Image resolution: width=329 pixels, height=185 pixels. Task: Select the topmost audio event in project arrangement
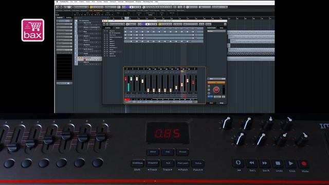click(251, 32)
